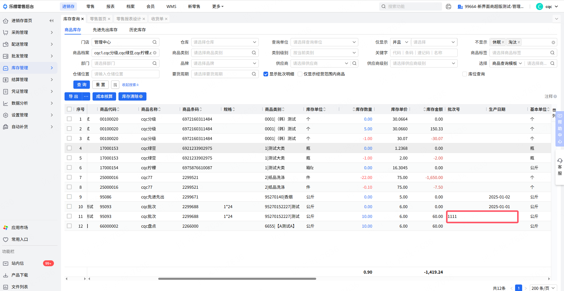This screenshot has width=564, height=291.
Task: Open 站内信 messages
Action: [x=18, y=263]
